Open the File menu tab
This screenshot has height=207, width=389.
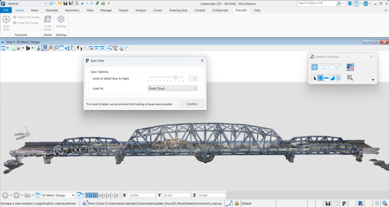(x=6, y=10)
